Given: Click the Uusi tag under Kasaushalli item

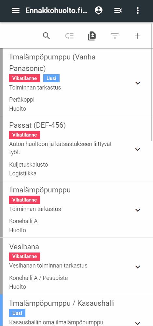Looking at the screenshot, I should pos(17,313).
